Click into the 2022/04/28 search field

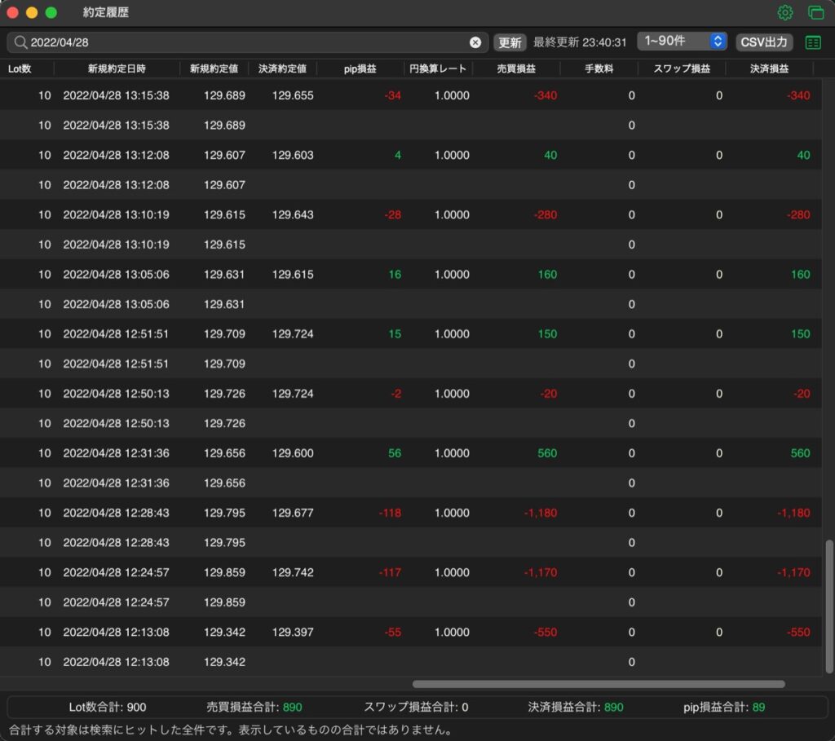coord(248,42)
